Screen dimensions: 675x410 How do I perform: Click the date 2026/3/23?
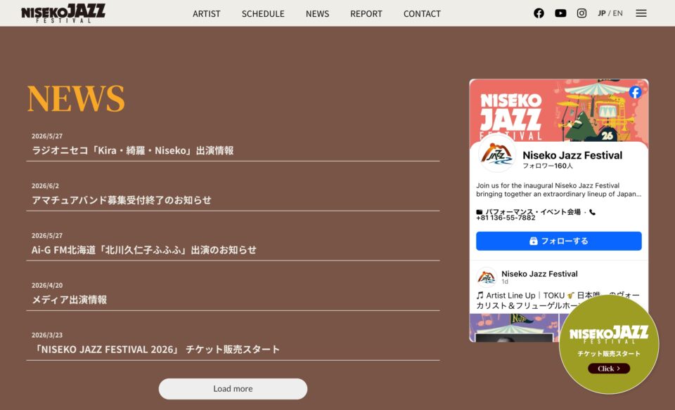point(47,335)
